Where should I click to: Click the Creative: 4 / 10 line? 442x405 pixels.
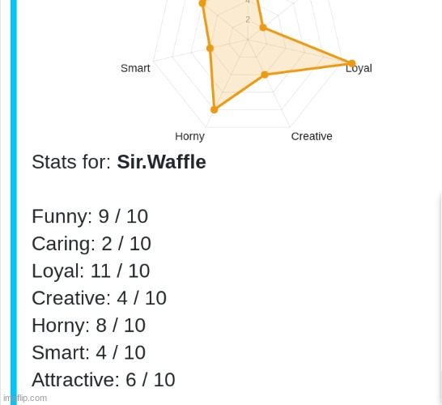(100, 298)
